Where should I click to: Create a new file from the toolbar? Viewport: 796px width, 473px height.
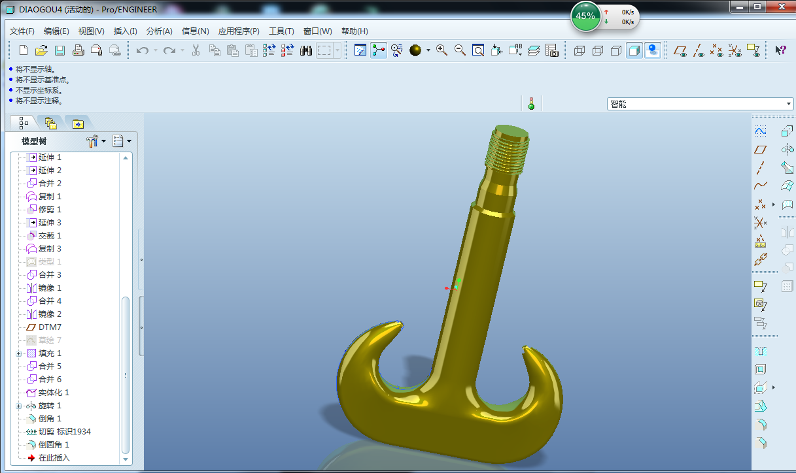24,50
